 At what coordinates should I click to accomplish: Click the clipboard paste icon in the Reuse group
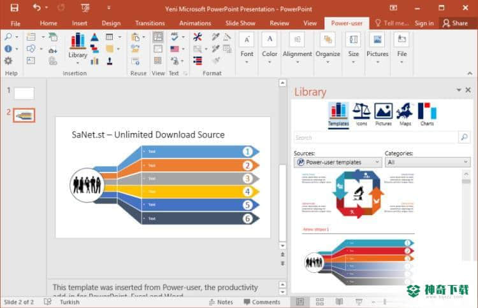pos(135,37)
